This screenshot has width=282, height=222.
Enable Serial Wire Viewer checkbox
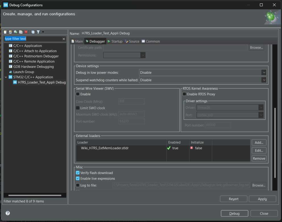pos(78,94)
